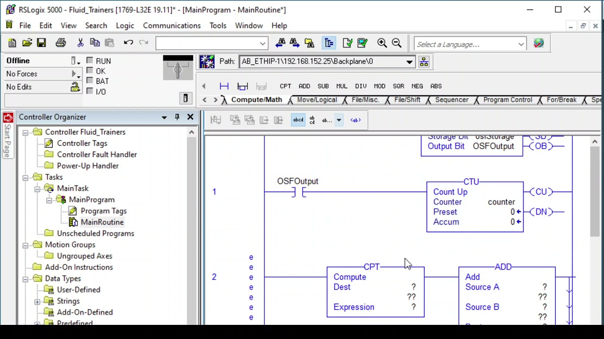Expand the Strings folder node

[x=37, y=301]
